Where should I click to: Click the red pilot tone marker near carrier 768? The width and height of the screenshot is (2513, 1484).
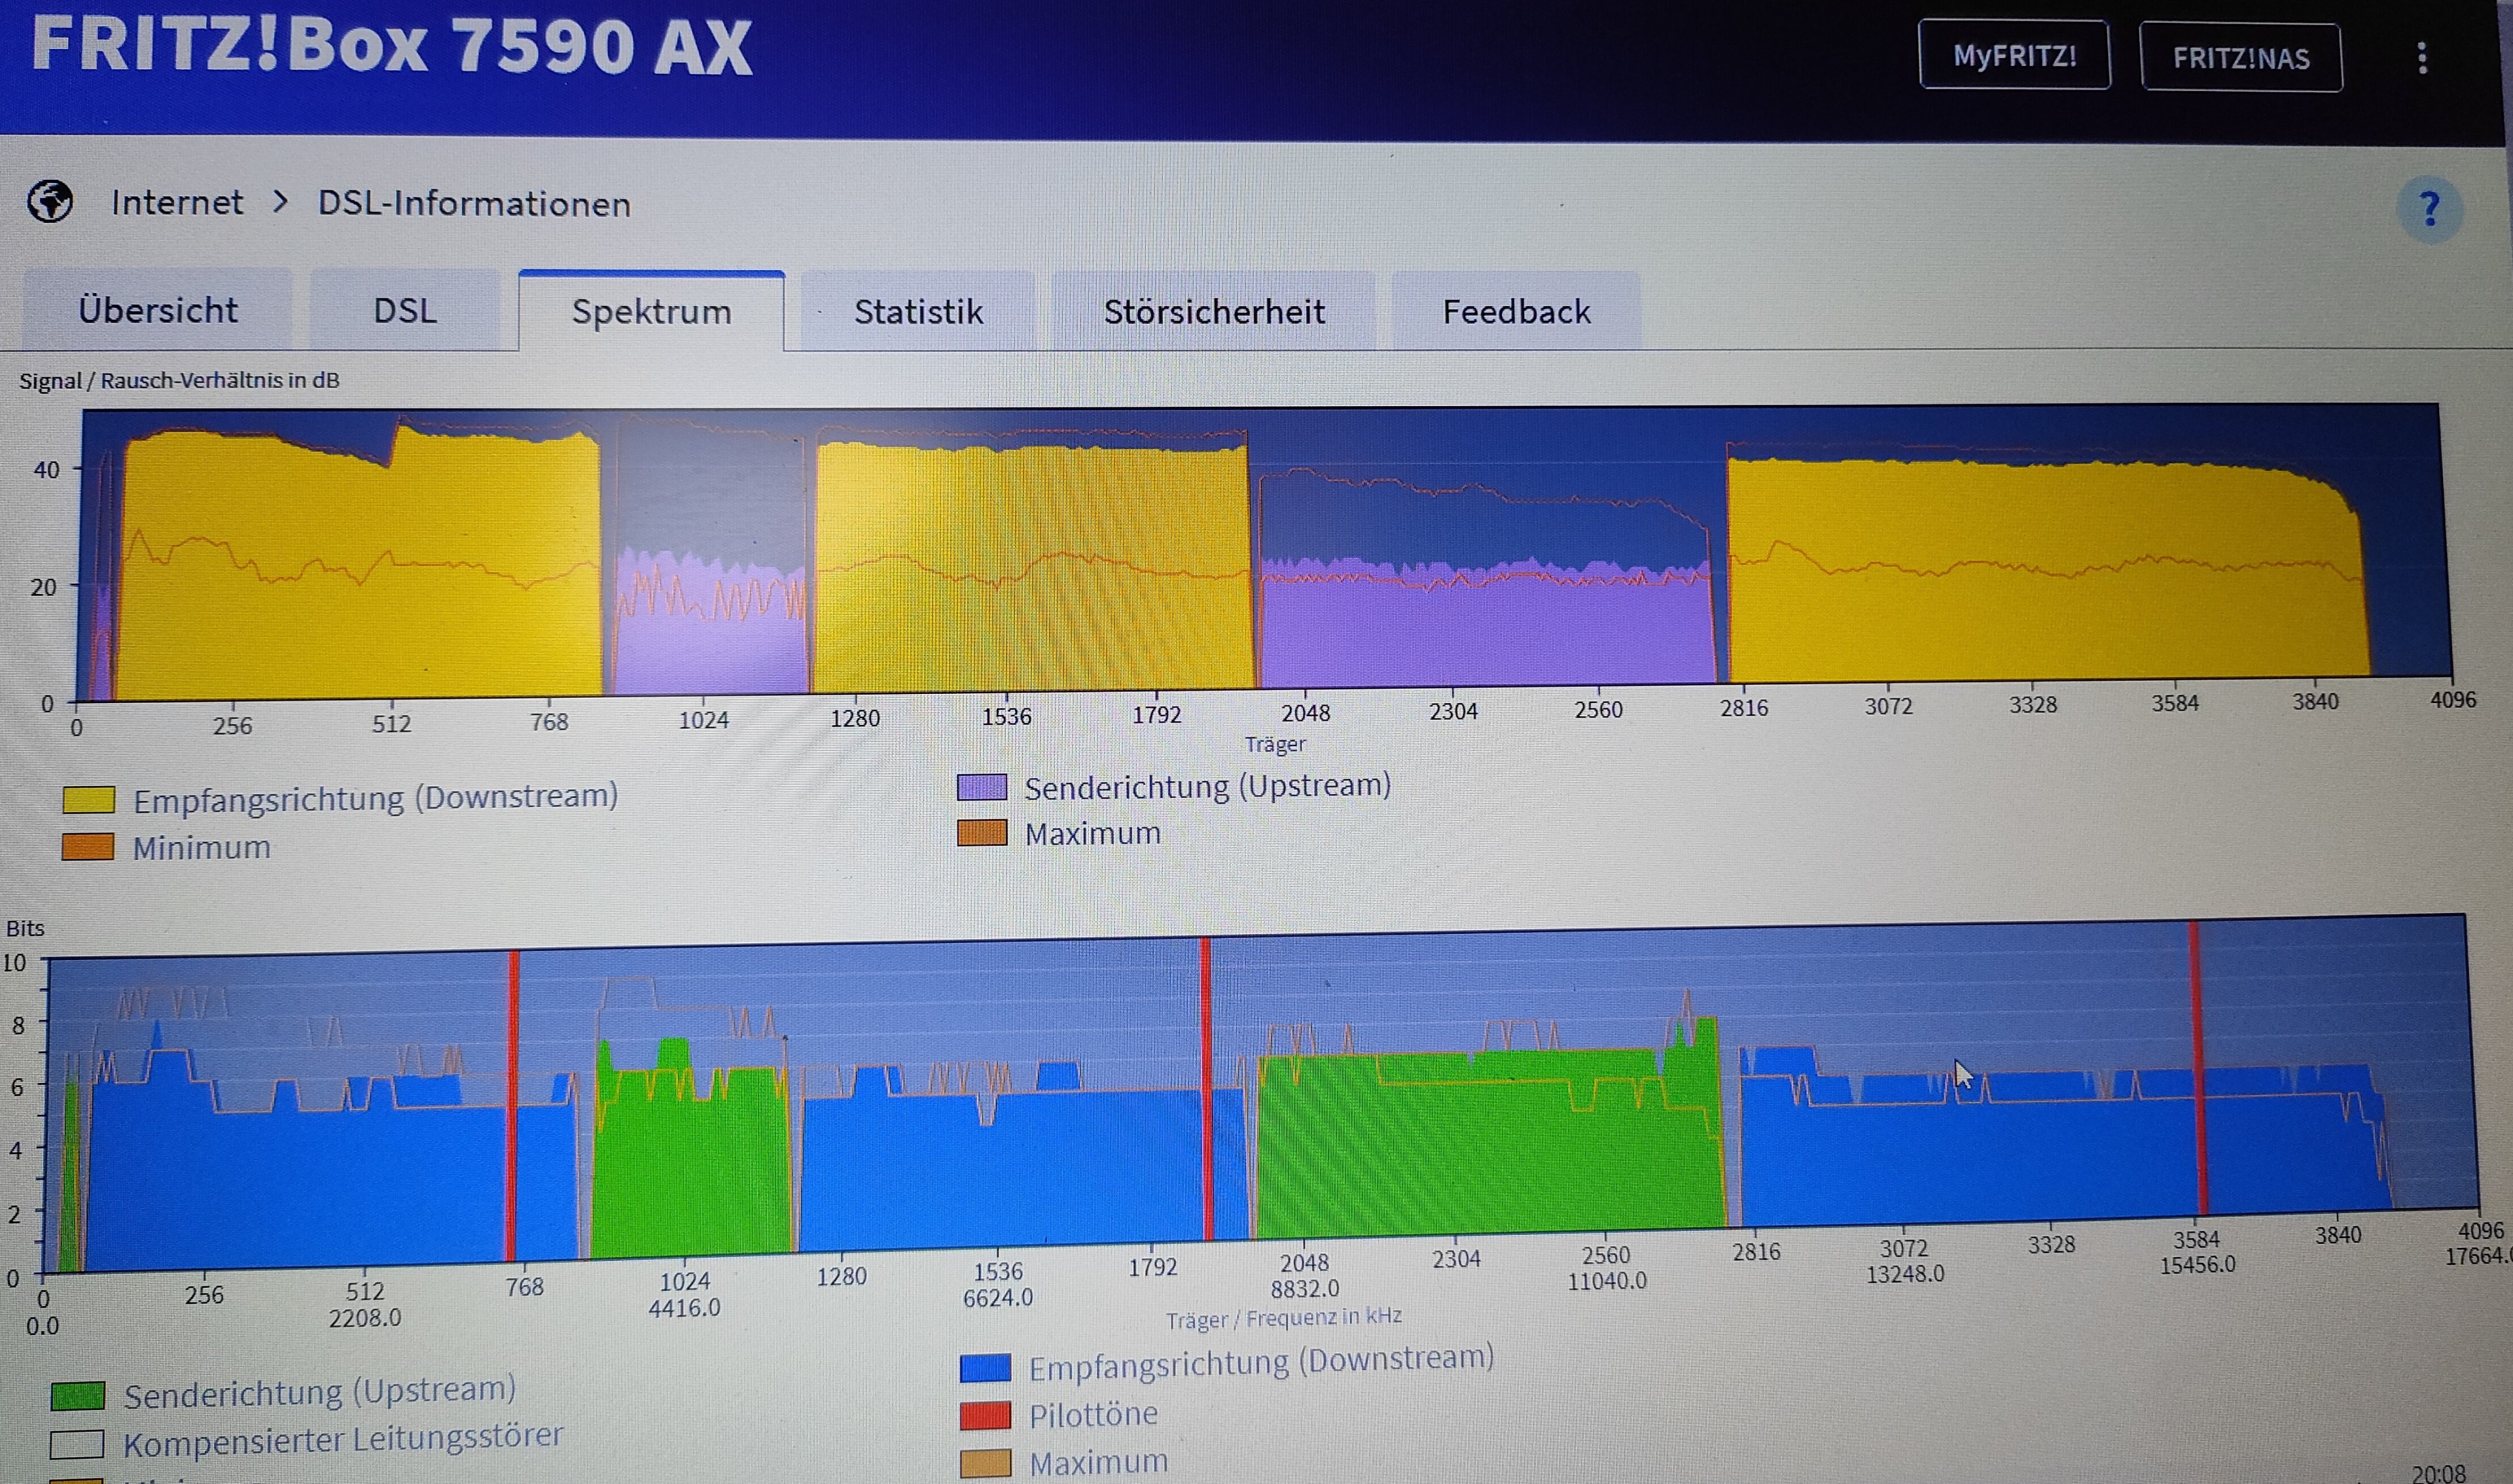coord(512,1100)
